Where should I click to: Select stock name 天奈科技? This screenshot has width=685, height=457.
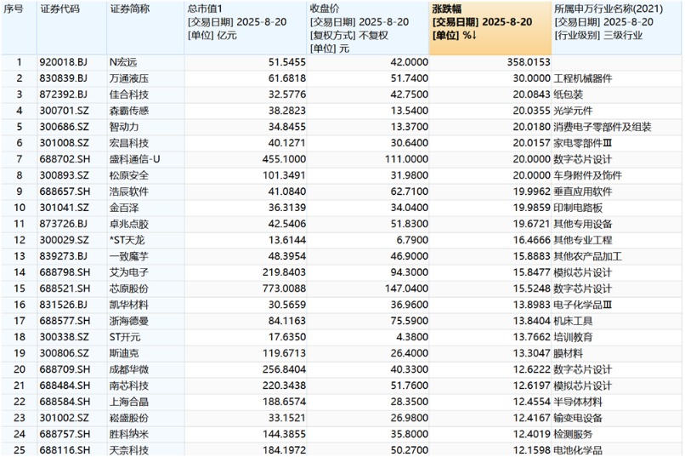coord(129,450)
